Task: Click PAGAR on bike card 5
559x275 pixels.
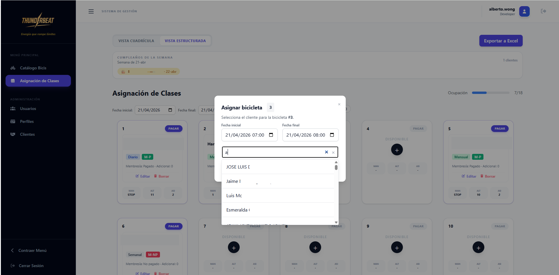Action: tap(500, 129)
